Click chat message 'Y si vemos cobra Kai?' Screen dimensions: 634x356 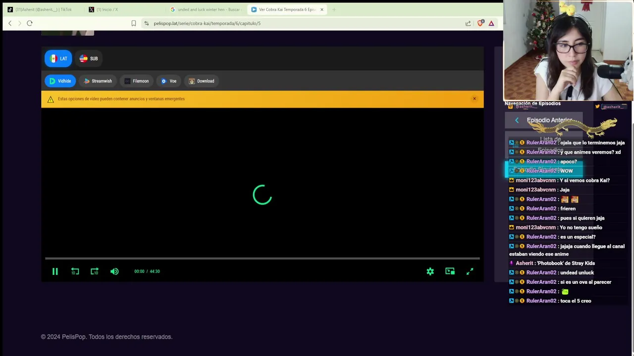tap(584, 180)
